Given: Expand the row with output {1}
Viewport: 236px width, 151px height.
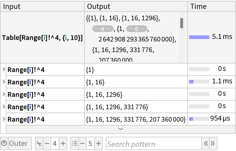Looking at the screenshot, I should (x=4, y=69).
